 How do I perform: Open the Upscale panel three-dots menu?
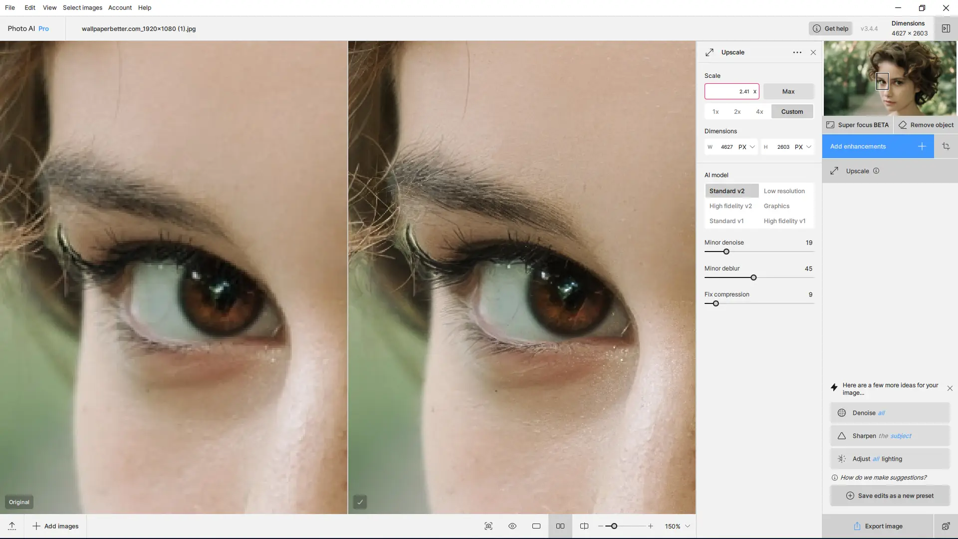point(797,52)
